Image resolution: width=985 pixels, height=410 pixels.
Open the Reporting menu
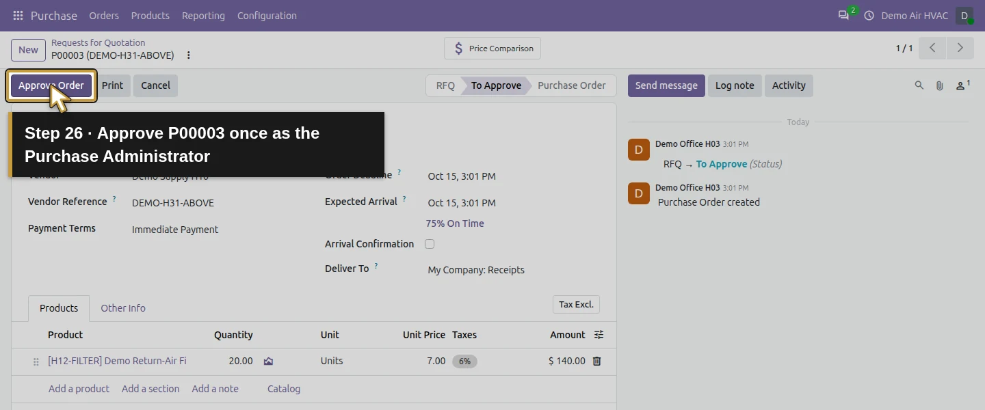click(x=203, y=15)
